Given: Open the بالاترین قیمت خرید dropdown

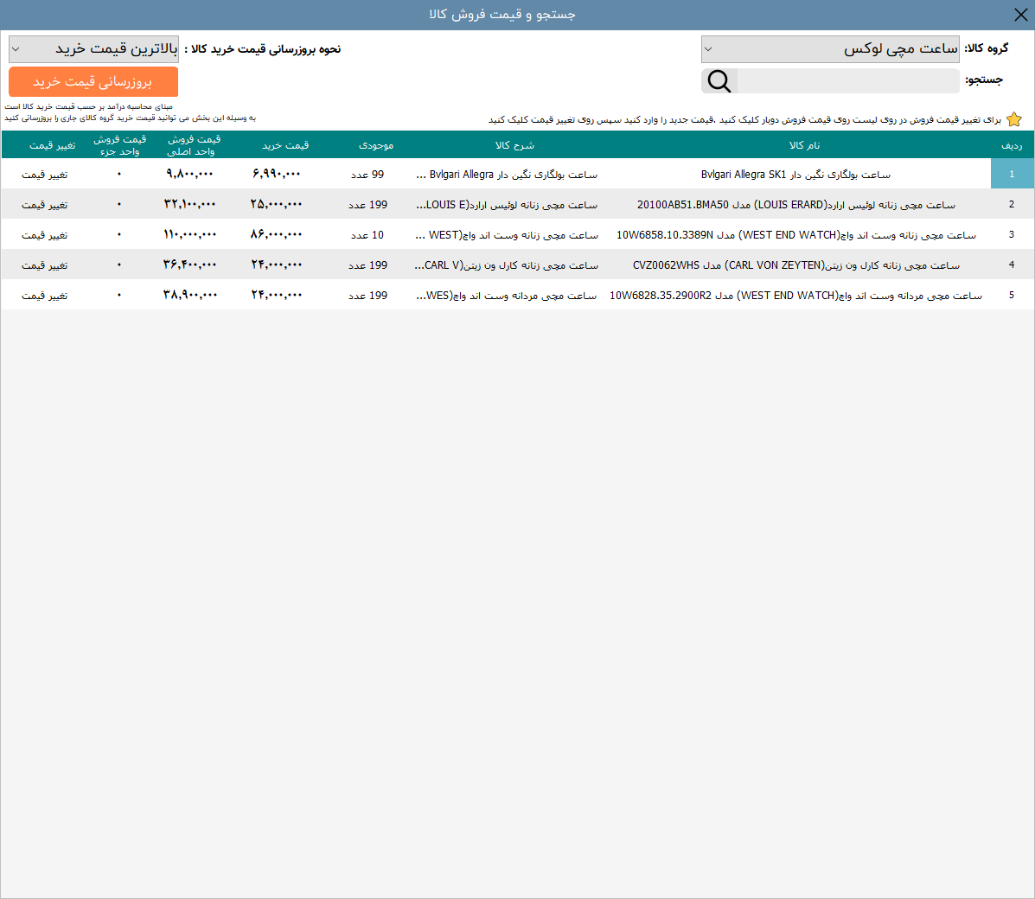Looking at the screenshot, I should click(x=93, y=49).
